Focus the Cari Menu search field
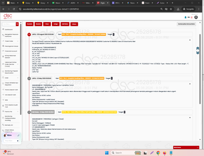The height and width of the screenshot is (156, 204). (x=9, y=24)
